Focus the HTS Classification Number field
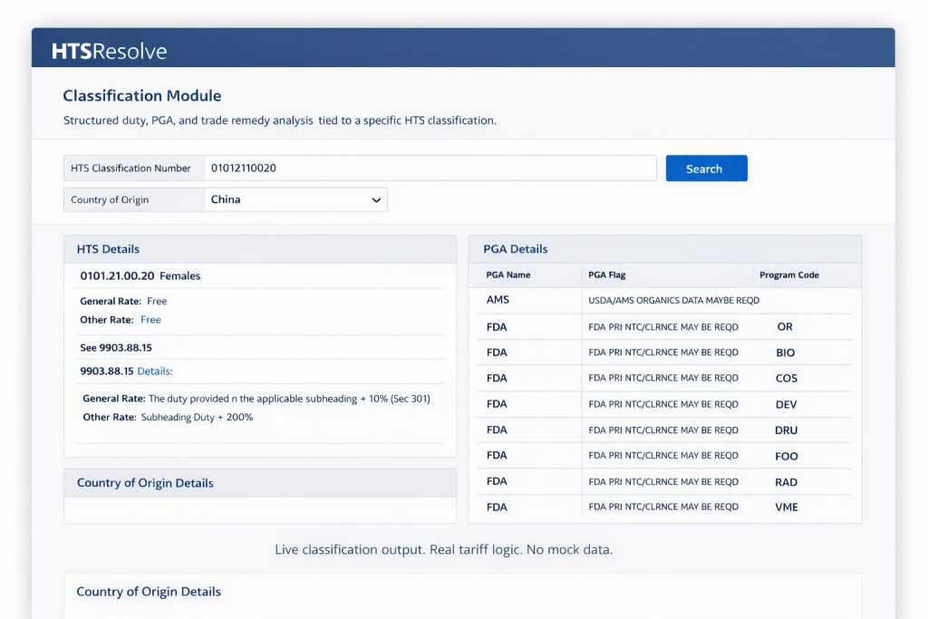 [x=430, y=169]
